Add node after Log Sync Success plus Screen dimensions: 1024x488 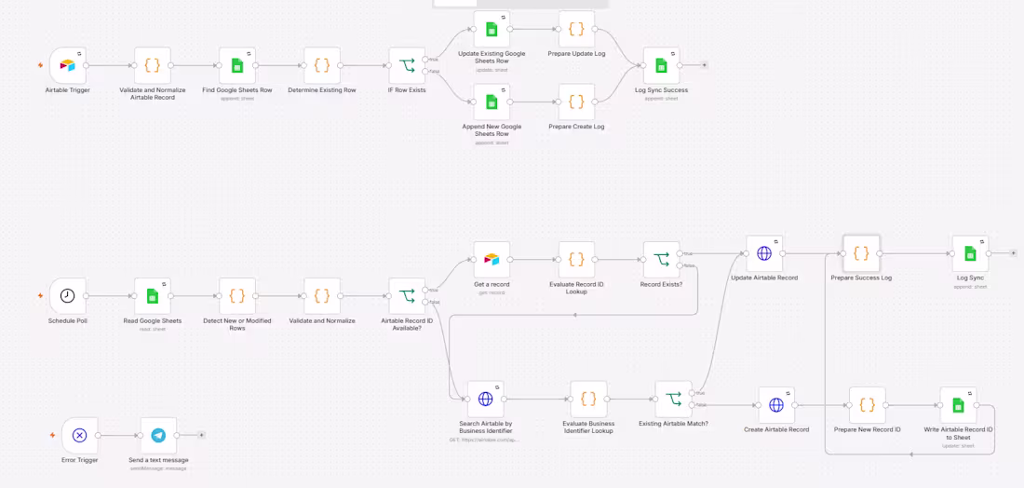(704, 65)
